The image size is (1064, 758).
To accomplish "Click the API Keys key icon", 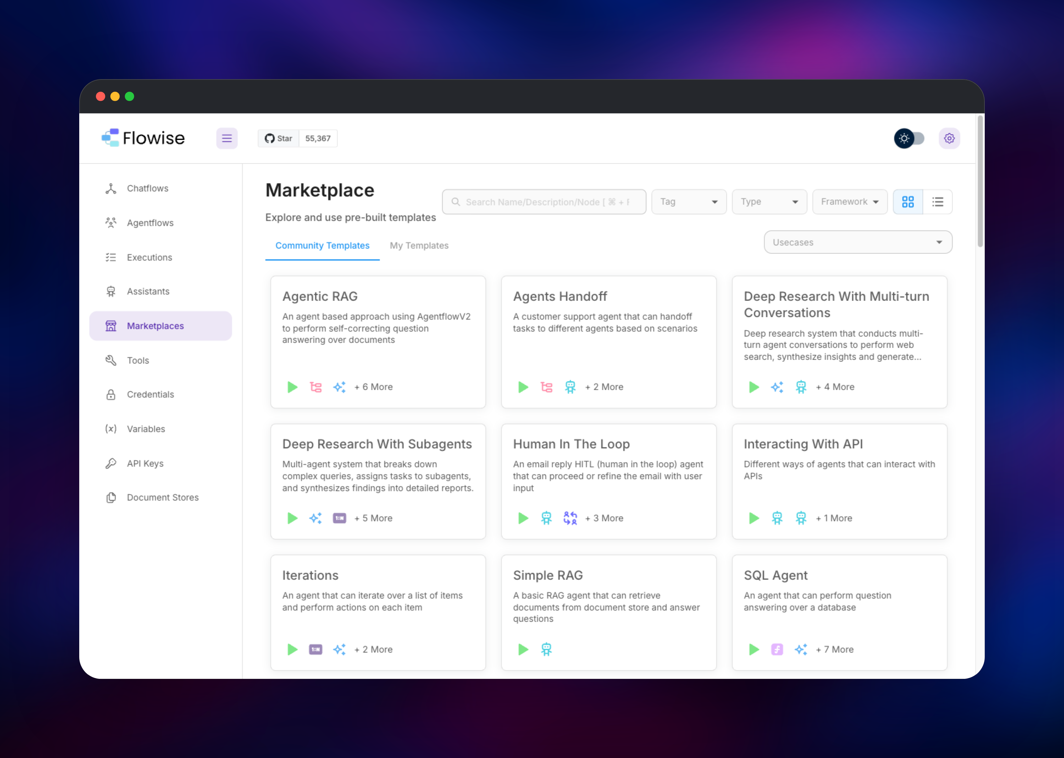I will point(111,463).
